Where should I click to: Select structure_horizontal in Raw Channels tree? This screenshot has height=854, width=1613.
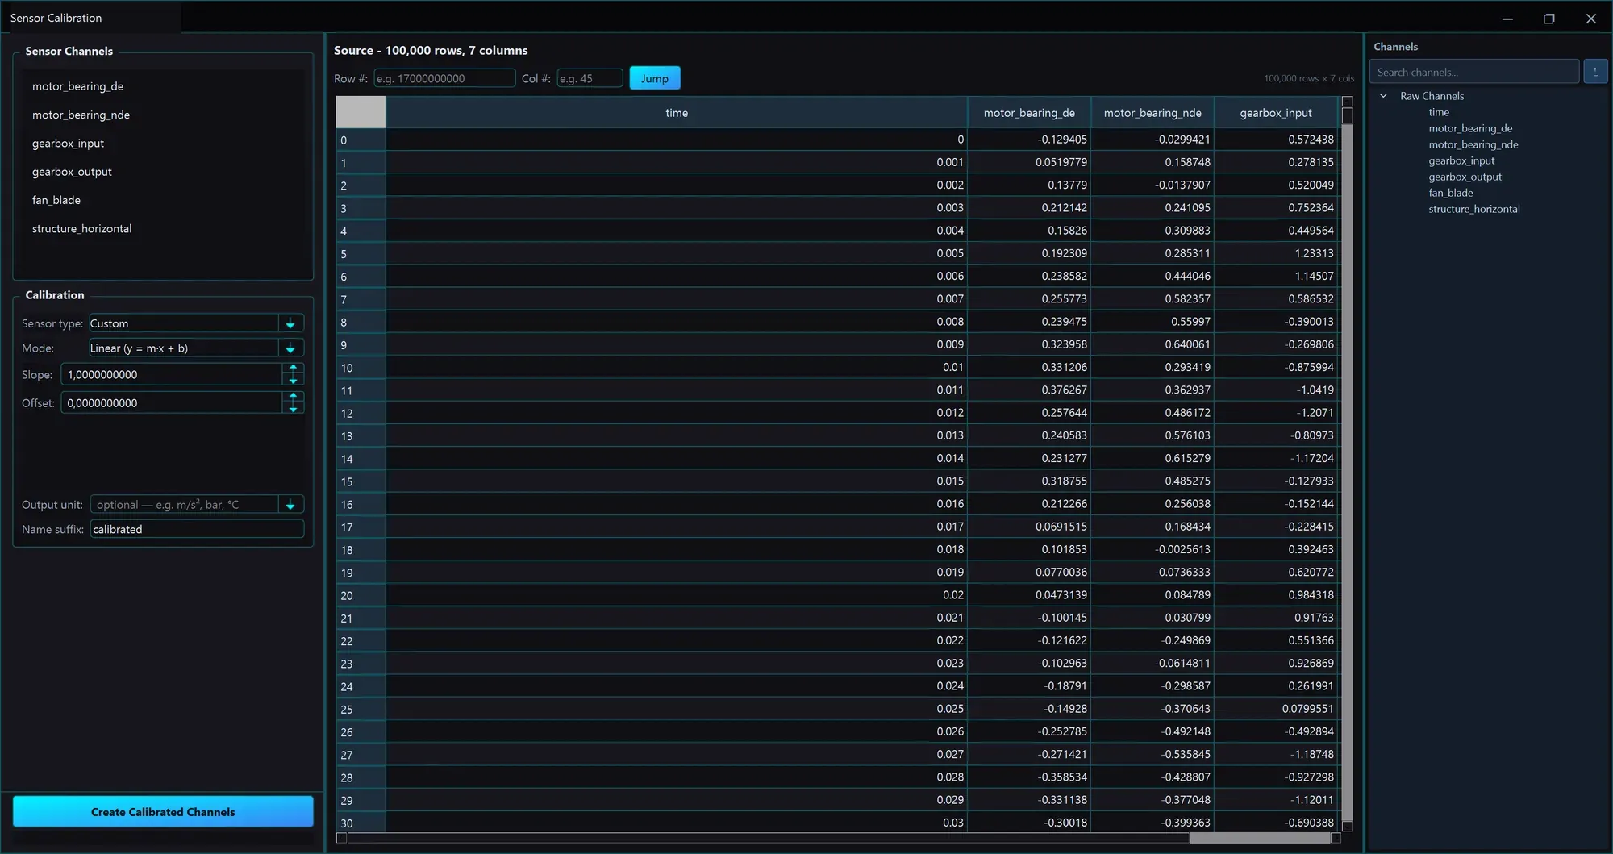click(x=1473, y=209)
